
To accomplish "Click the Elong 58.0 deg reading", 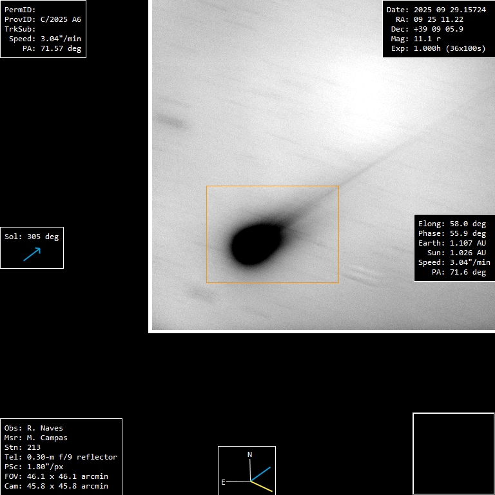I will pos(452,224).
